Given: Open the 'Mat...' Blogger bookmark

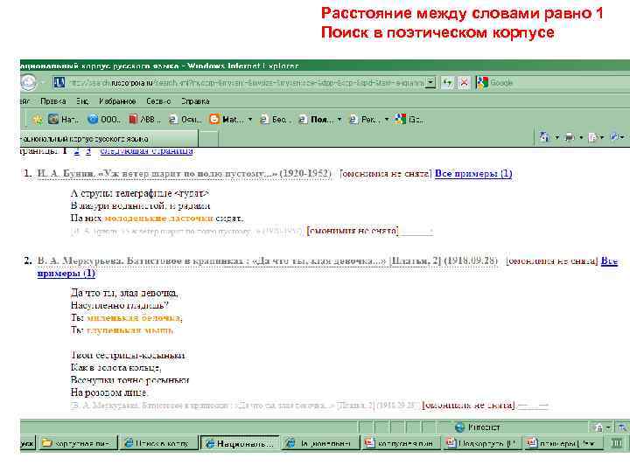Looking at the screenshot, I should (x=227, y=119).
